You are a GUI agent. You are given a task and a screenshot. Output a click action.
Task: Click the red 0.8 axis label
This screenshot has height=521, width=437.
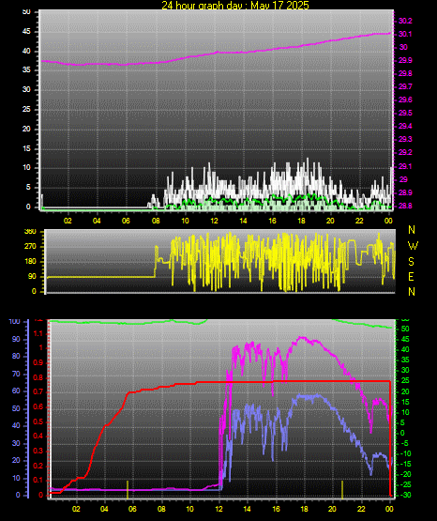(x=38, y=377)
